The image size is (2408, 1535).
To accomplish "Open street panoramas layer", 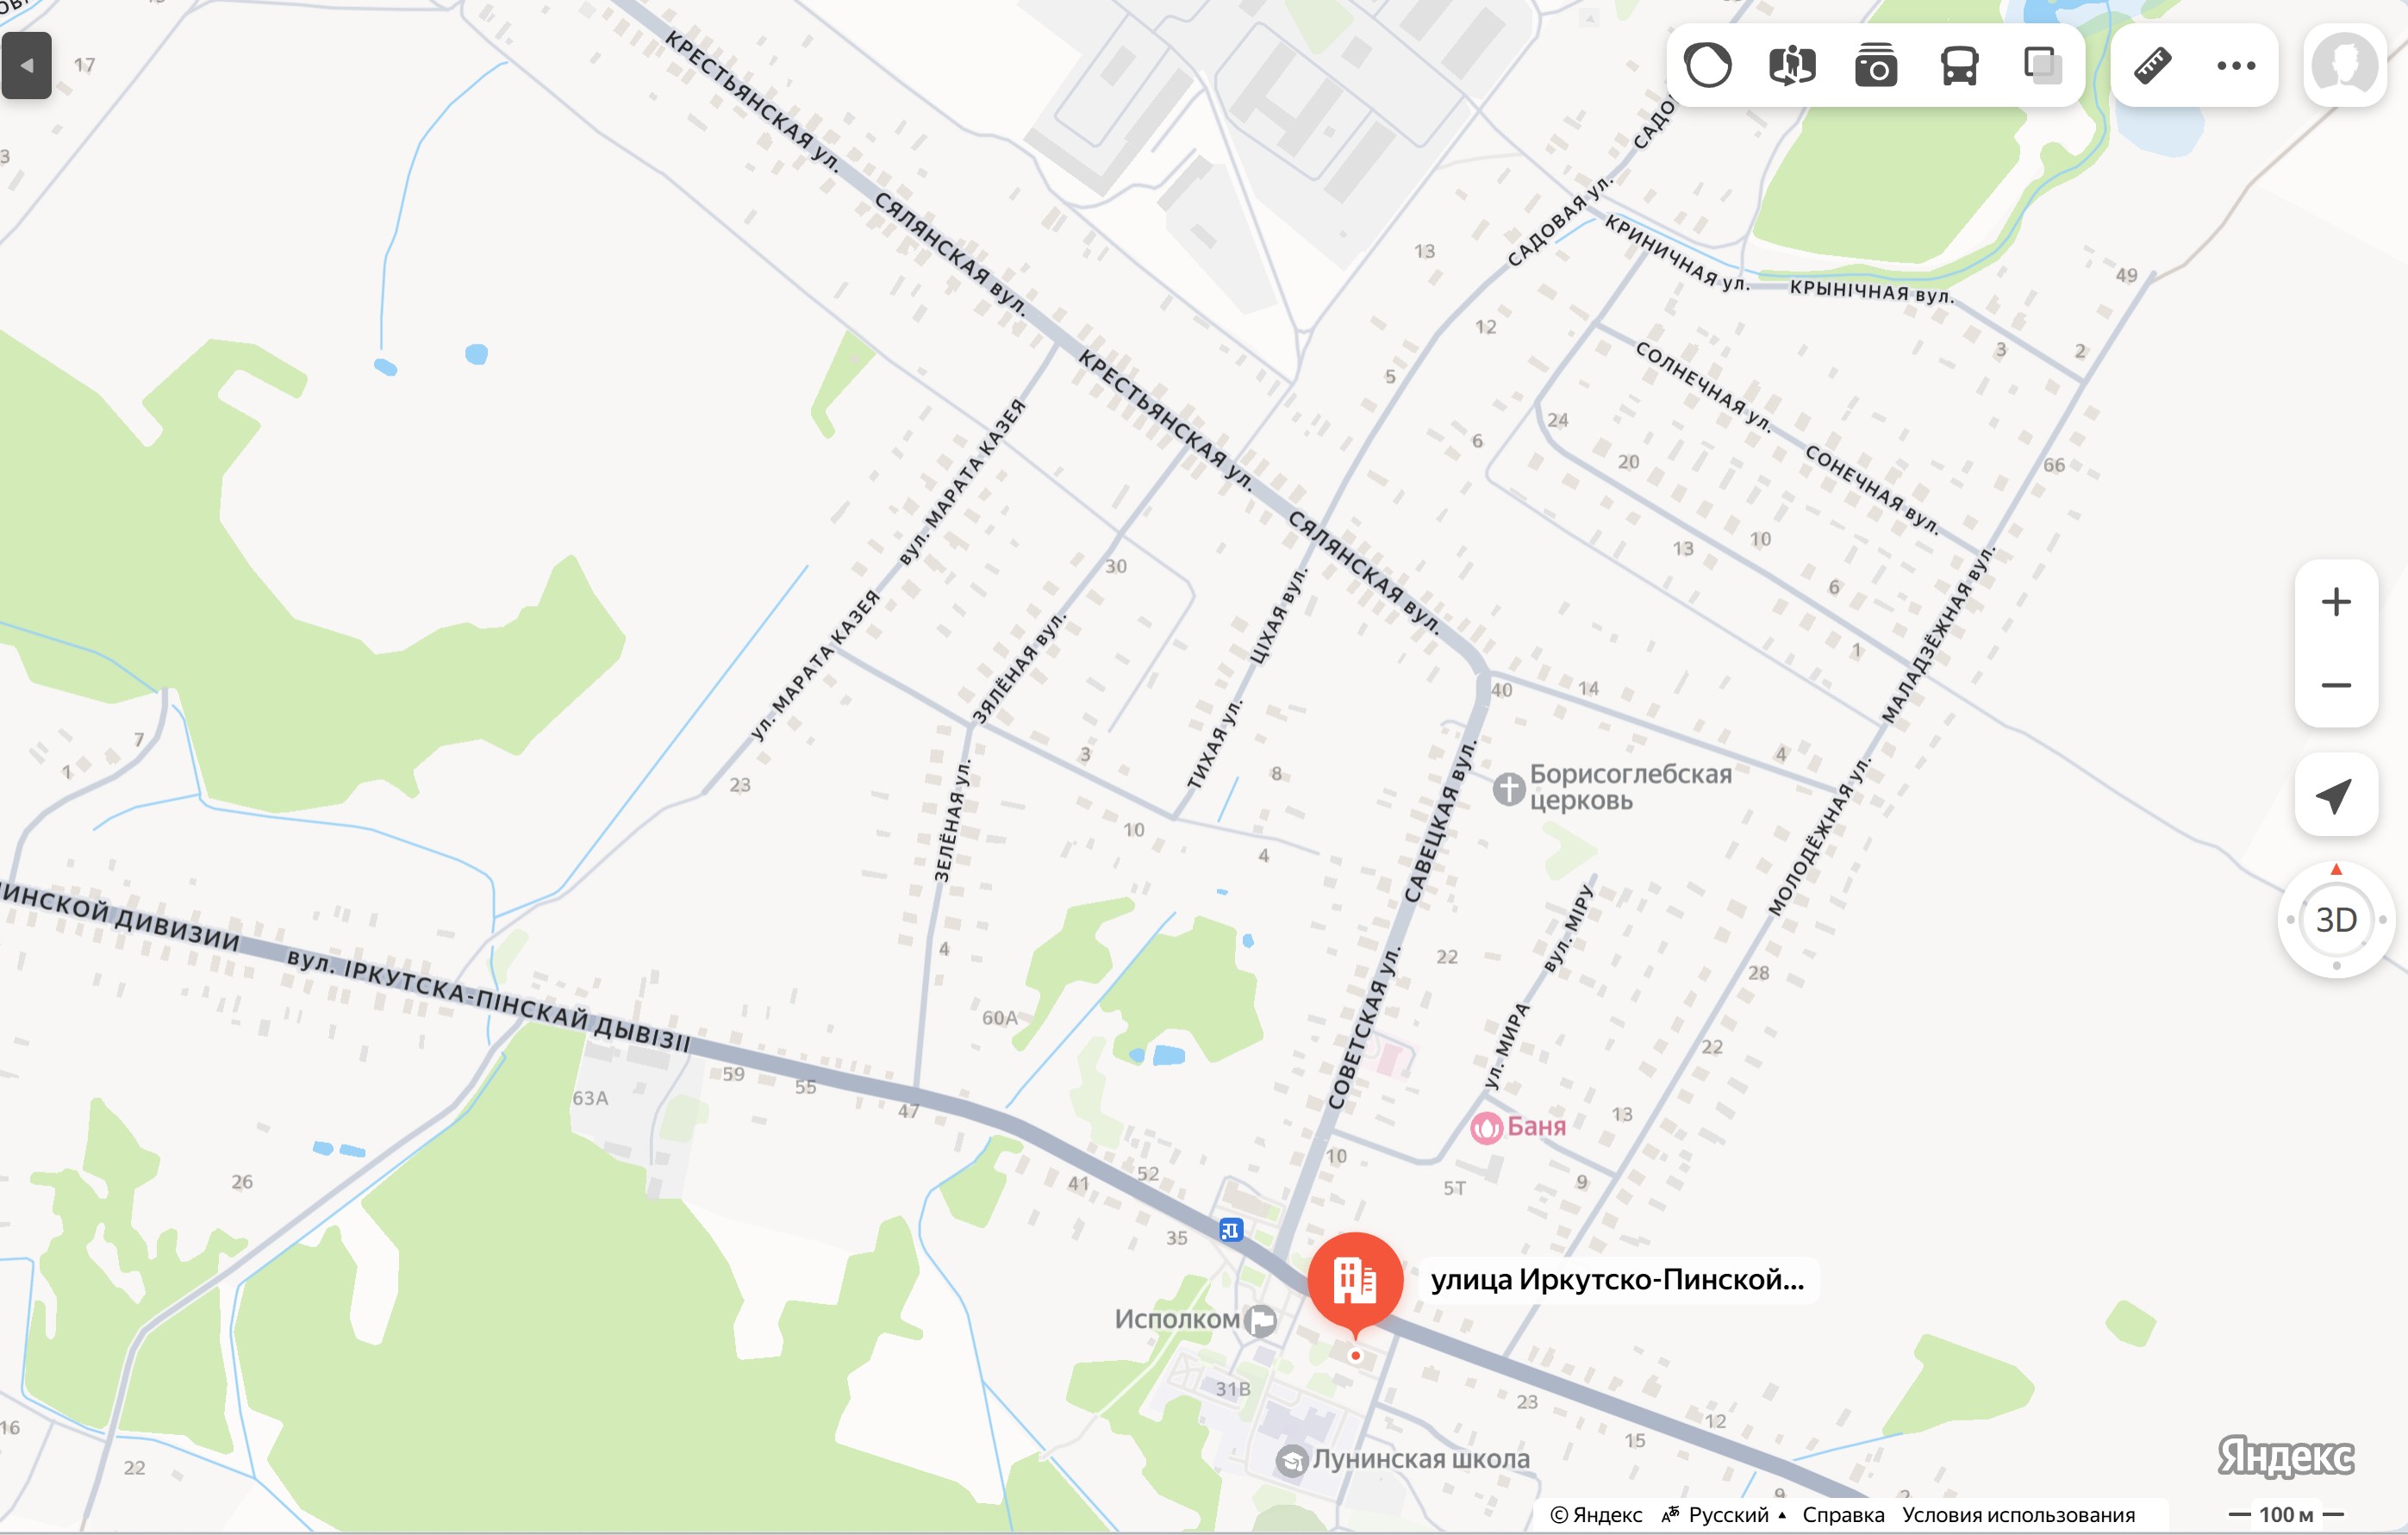I will coord(1792,66).
